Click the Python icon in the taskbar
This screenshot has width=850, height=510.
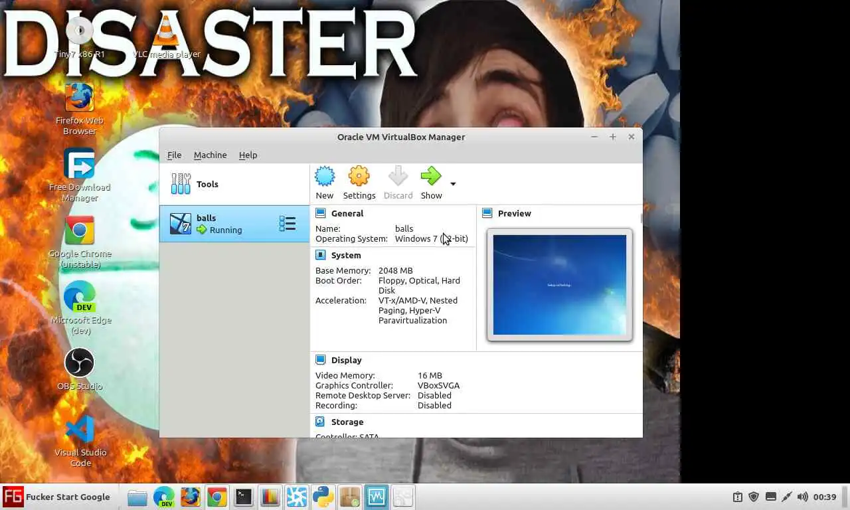pos(323,497)
